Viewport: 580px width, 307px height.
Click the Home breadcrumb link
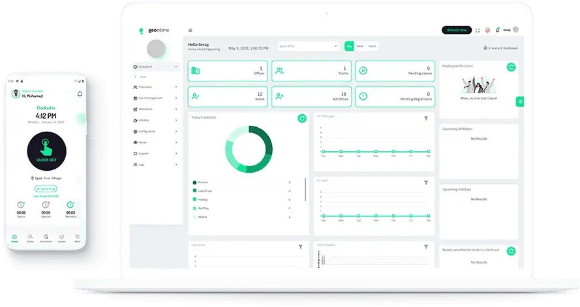pyautogui.click(x=496, y=48)
